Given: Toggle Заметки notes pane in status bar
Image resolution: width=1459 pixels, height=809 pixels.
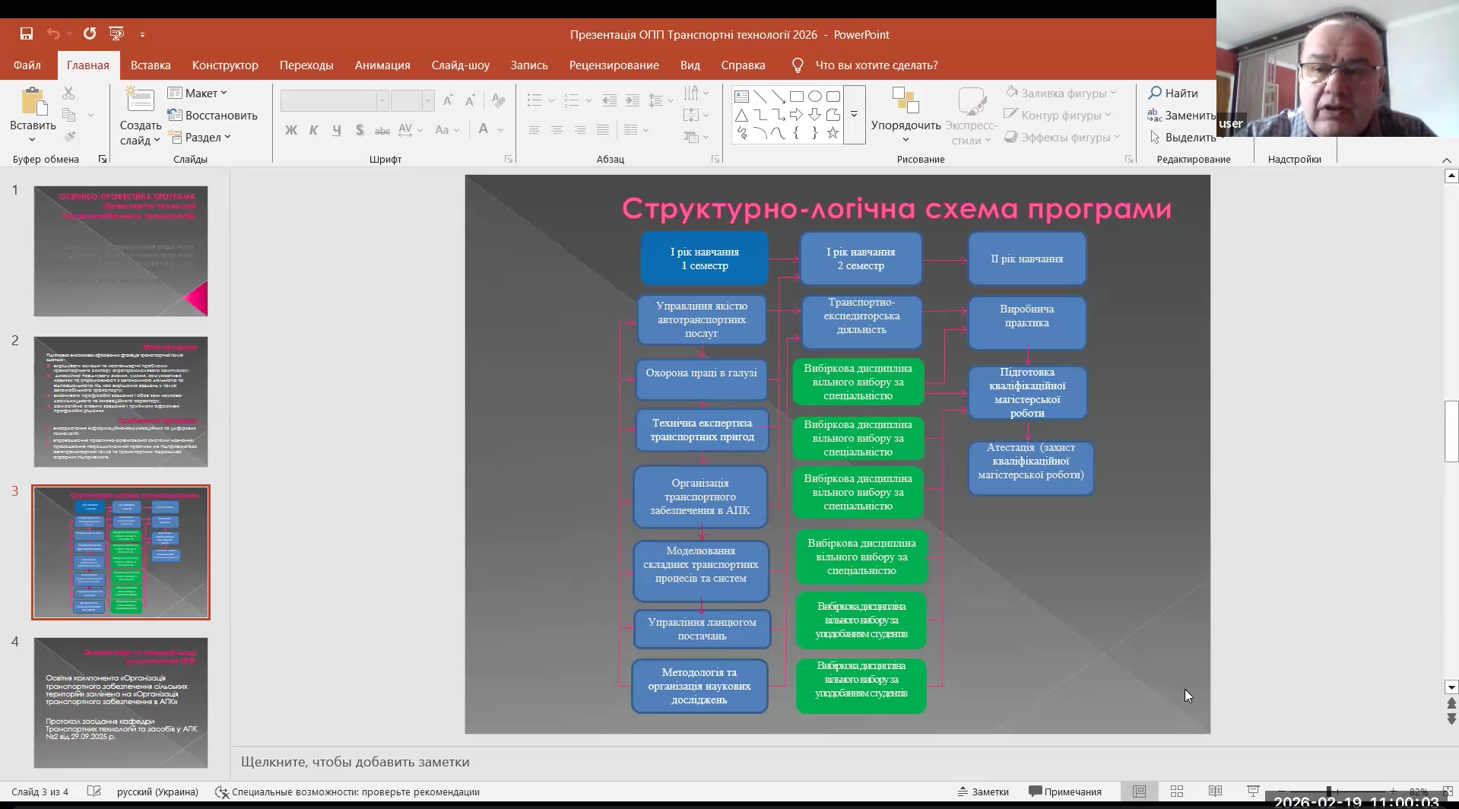Looking at the screenshot, I should [x=983, y=792].
